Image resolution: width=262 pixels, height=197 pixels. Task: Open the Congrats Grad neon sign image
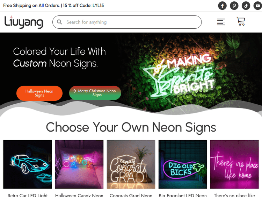(131, 164)
